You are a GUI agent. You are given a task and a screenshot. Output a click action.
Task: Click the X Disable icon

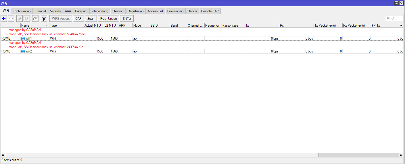(x=27, y=19)
